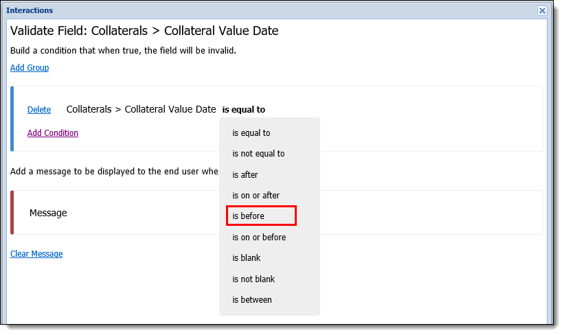Choose the 'is between' operator
Viewport: 564px width, 335px height.
[x=252, y=300]
